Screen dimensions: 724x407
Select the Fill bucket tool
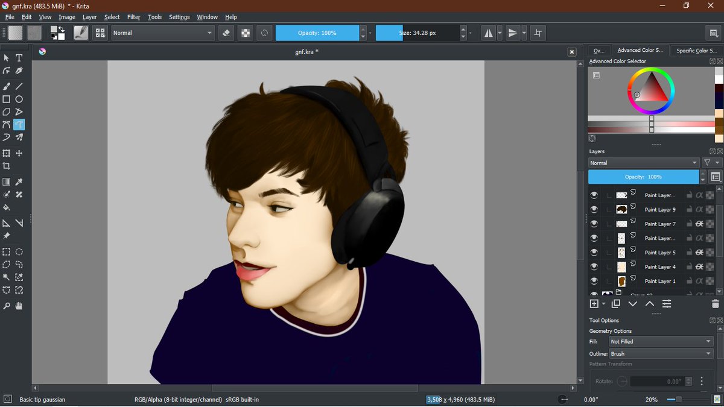coord(7,207)
